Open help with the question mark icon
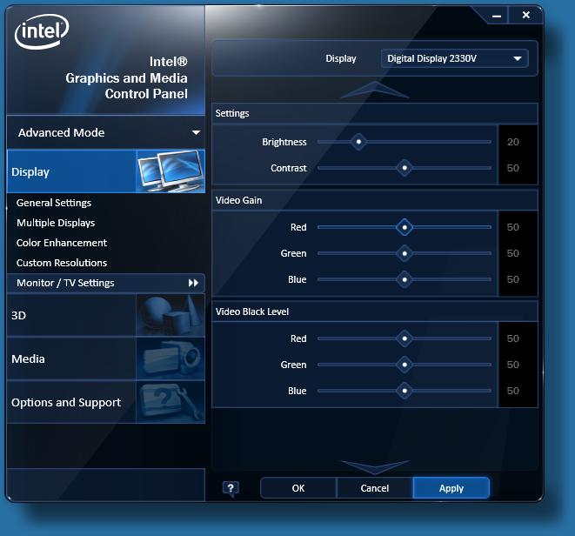This screenshot has width=575, height=536. (231, 489)
